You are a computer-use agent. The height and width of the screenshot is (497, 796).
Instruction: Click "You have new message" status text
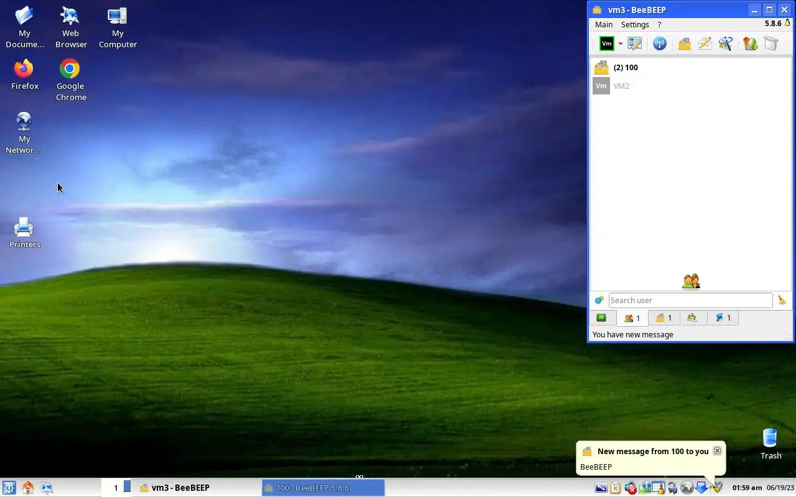pos(632,334)
